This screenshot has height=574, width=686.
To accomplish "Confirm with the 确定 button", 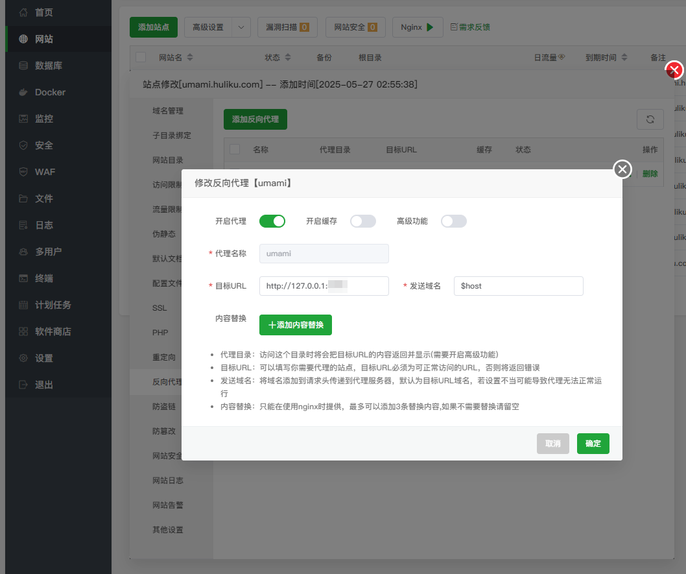I will (x=593, y=444).
